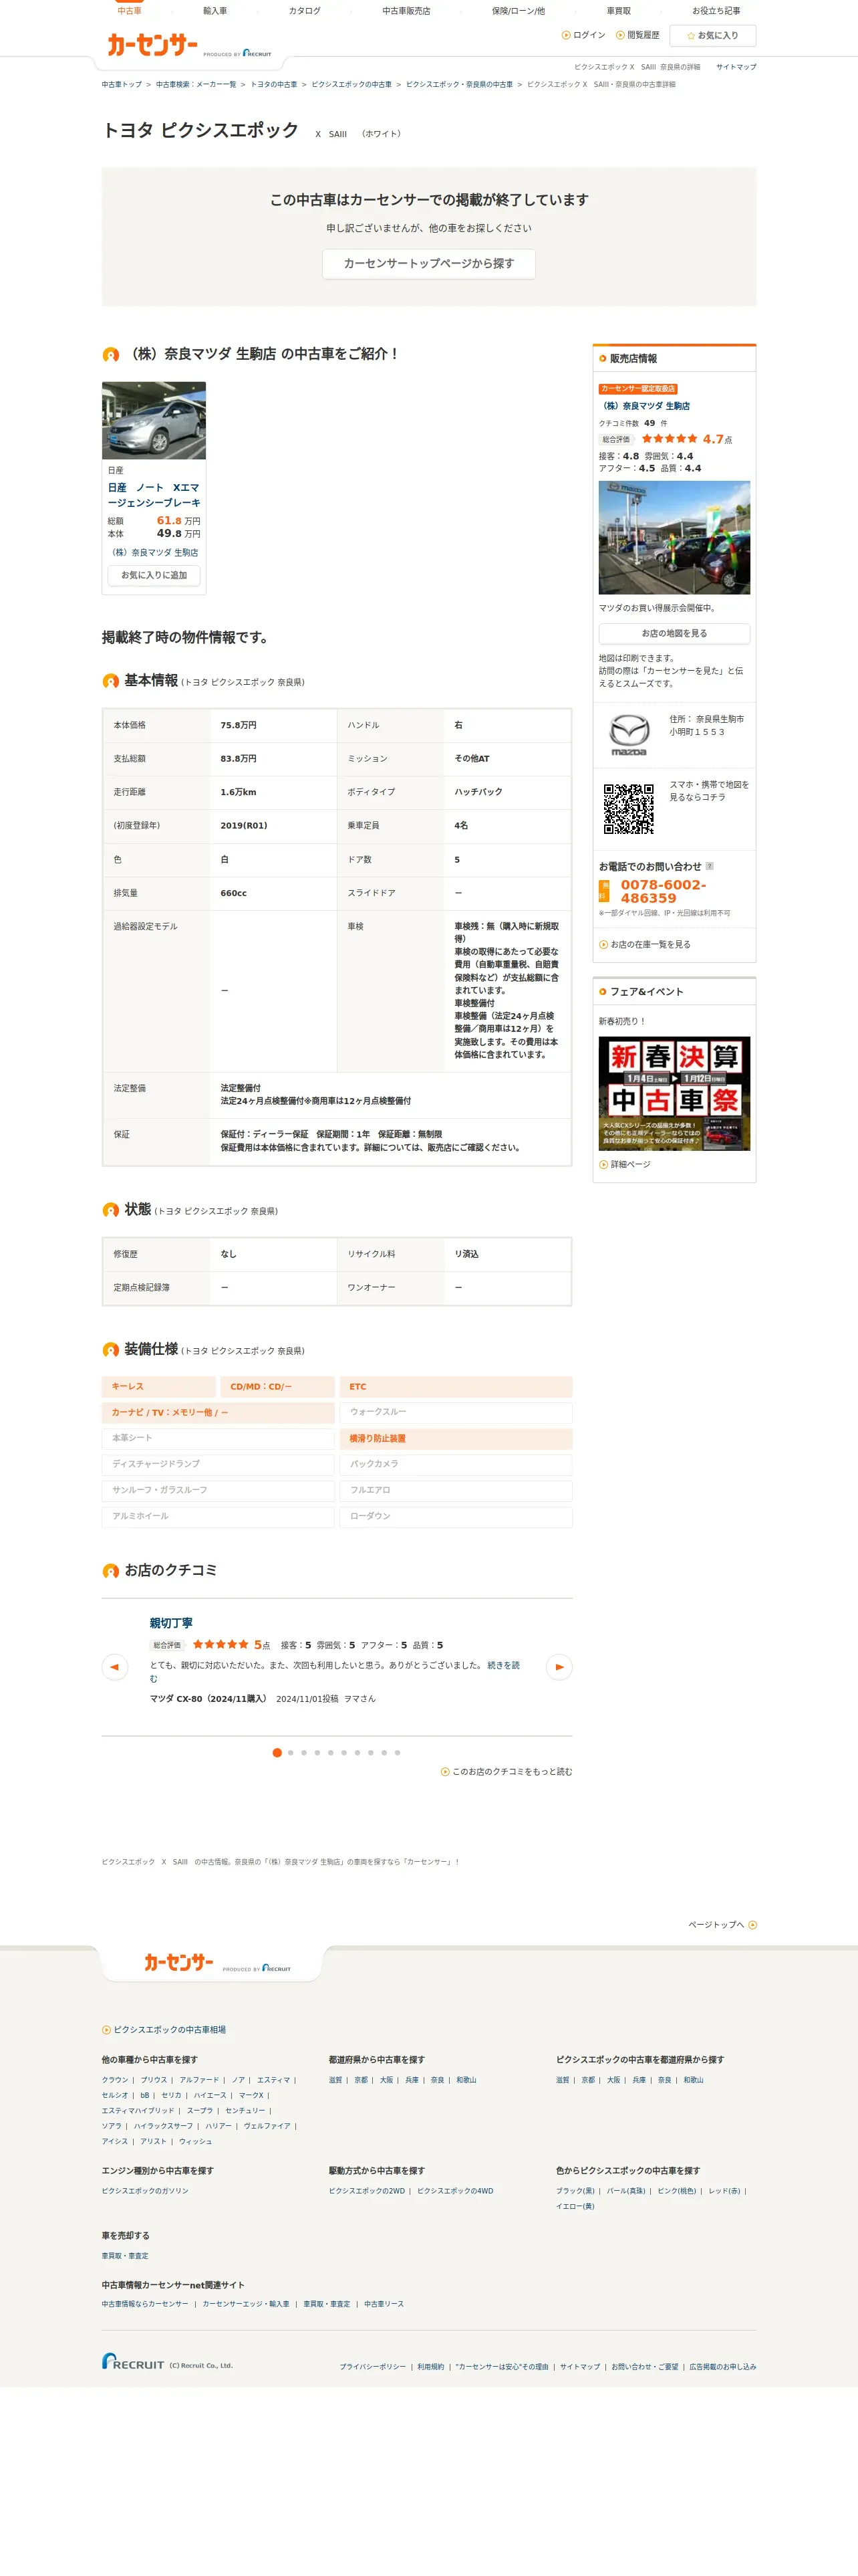This screenshot has height=2576, width=858.
Task: Go to 中古車トップ breadcrumb
Action: (121, 84)
